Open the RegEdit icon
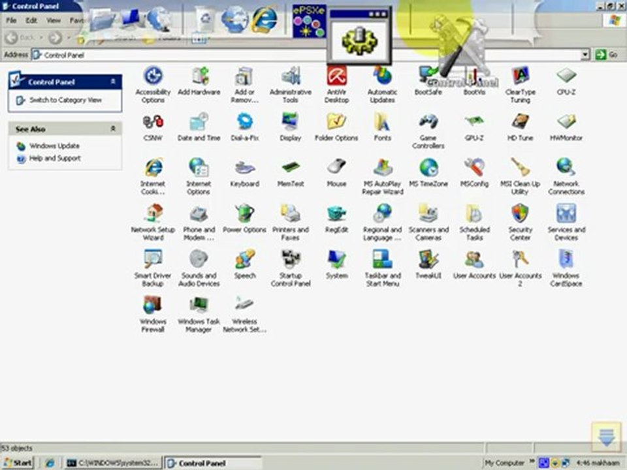Image resolution: width=627 pixels, height=470 pixels. (337, 218)
